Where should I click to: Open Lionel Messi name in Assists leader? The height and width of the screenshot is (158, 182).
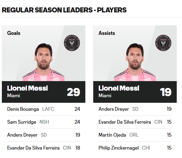pyautogui.click(x=119, y=88)
